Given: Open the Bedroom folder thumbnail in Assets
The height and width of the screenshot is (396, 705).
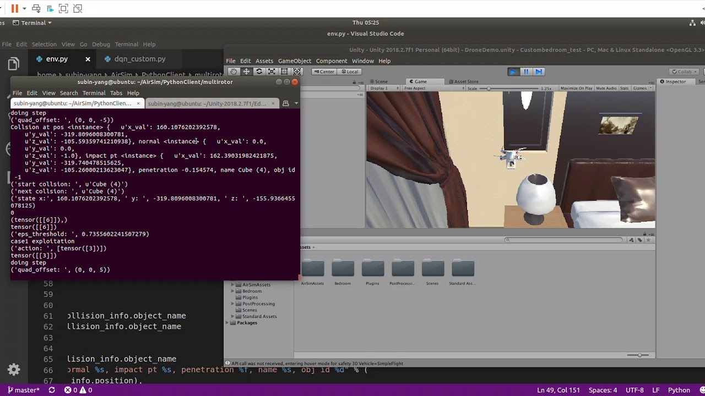Looking at the screenshot, I should coord(343,268).
